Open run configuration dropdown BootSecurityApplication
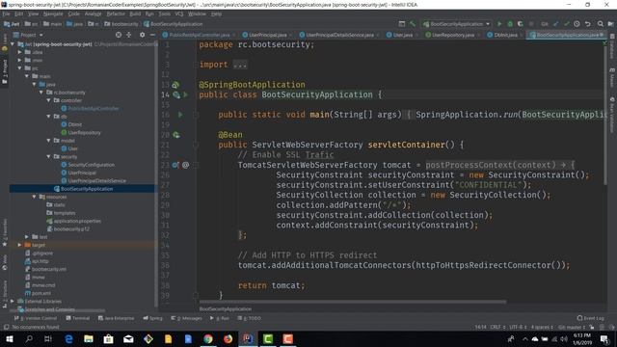Screen dimensions: 617x347 (456, 24)
